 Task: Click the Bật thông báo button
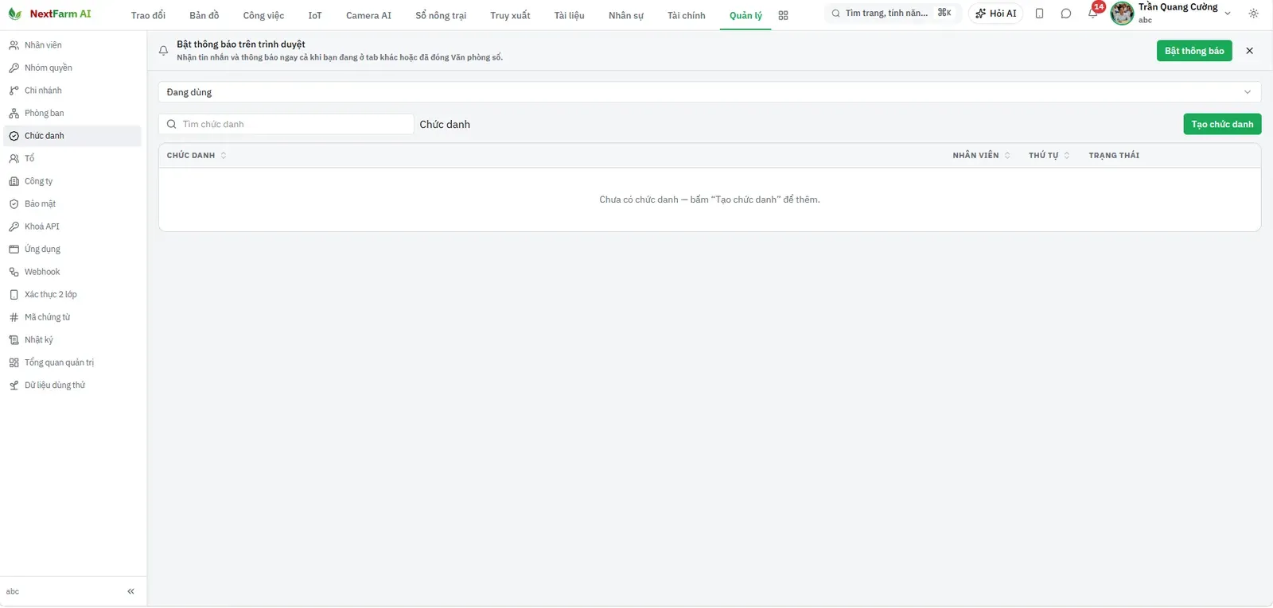click(1194, 51)
